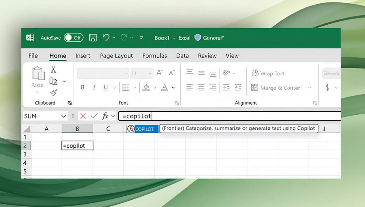Open the font name combo box

pos(103,73)
